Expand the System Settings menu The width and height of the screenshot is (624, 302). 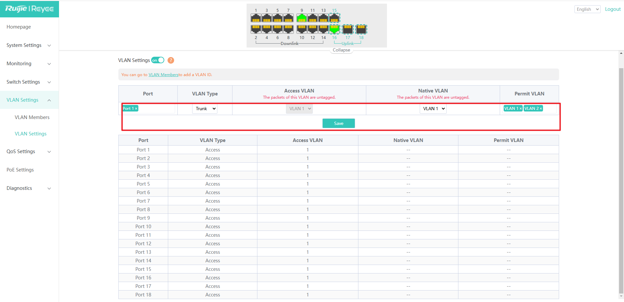click(x=29, y=45)
